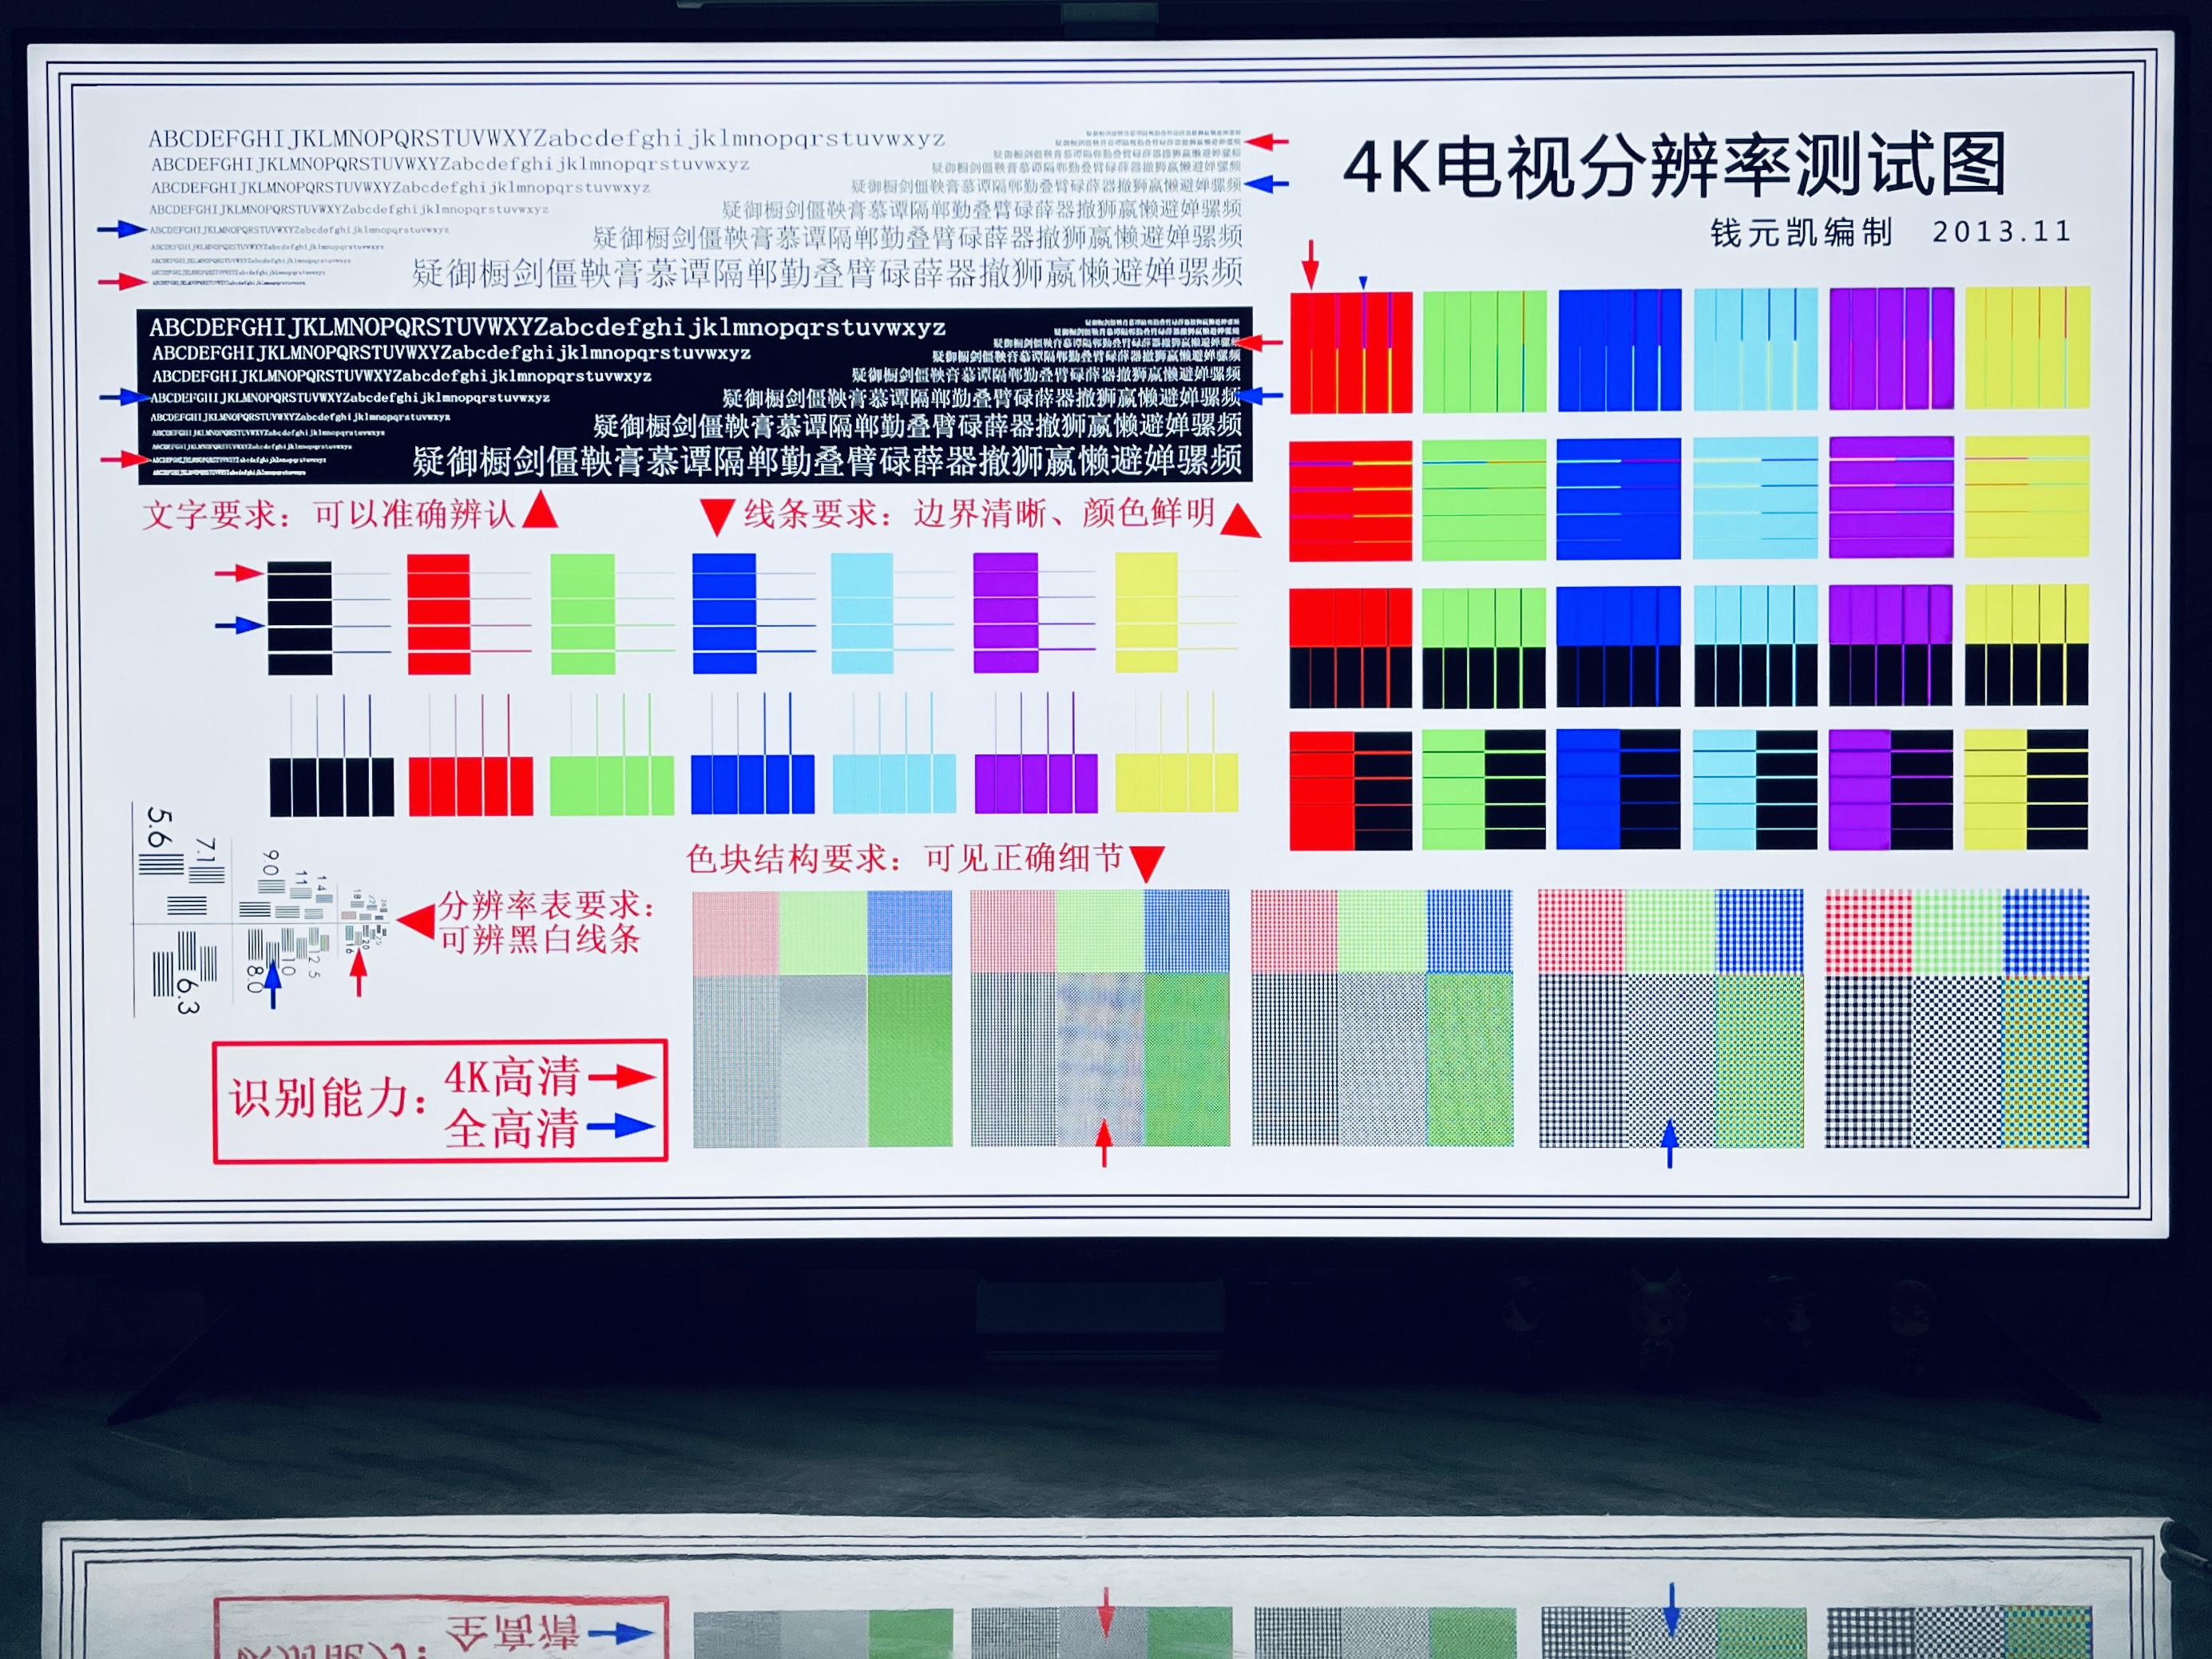
Task: Click the solid blue swatch with horizontal lines
Action: [1619, 499]
